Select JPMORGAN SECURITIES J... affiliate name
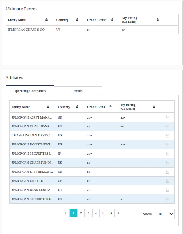 click(x=32, y=153)
